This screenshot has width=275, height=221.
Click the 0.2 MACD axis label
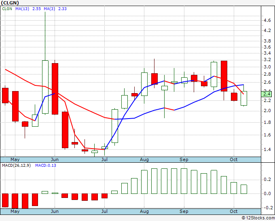tap(267, 179)
